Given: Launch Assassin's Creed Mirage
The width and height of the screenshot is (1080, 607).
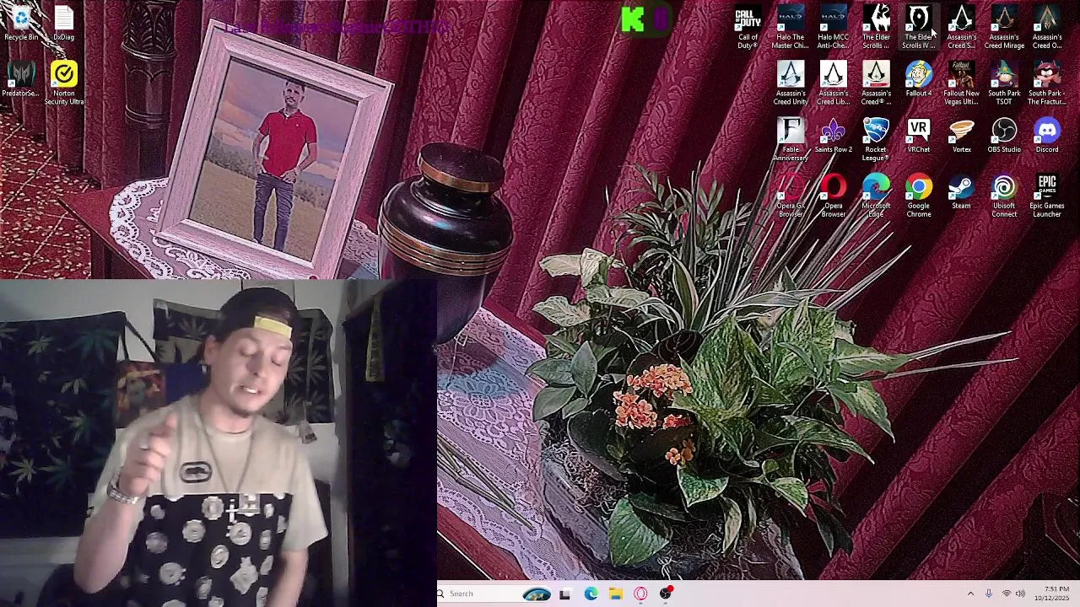Looking at the screenshot, I should click(1004, 28).
